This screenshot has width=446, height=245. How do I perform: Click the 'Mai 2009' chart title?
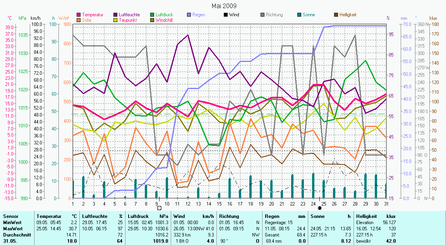[x=224, y=6]
